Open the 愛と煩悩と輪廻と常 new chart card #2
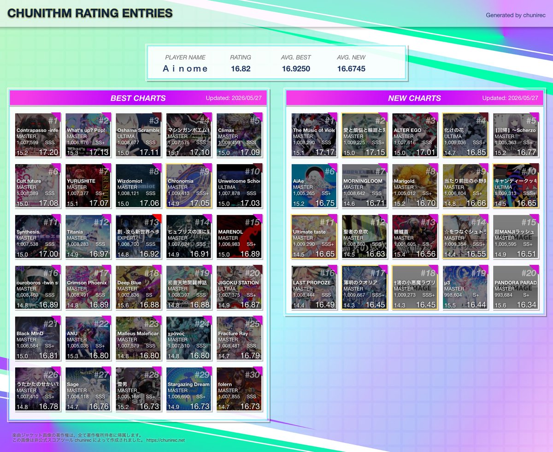 [365, 135]
